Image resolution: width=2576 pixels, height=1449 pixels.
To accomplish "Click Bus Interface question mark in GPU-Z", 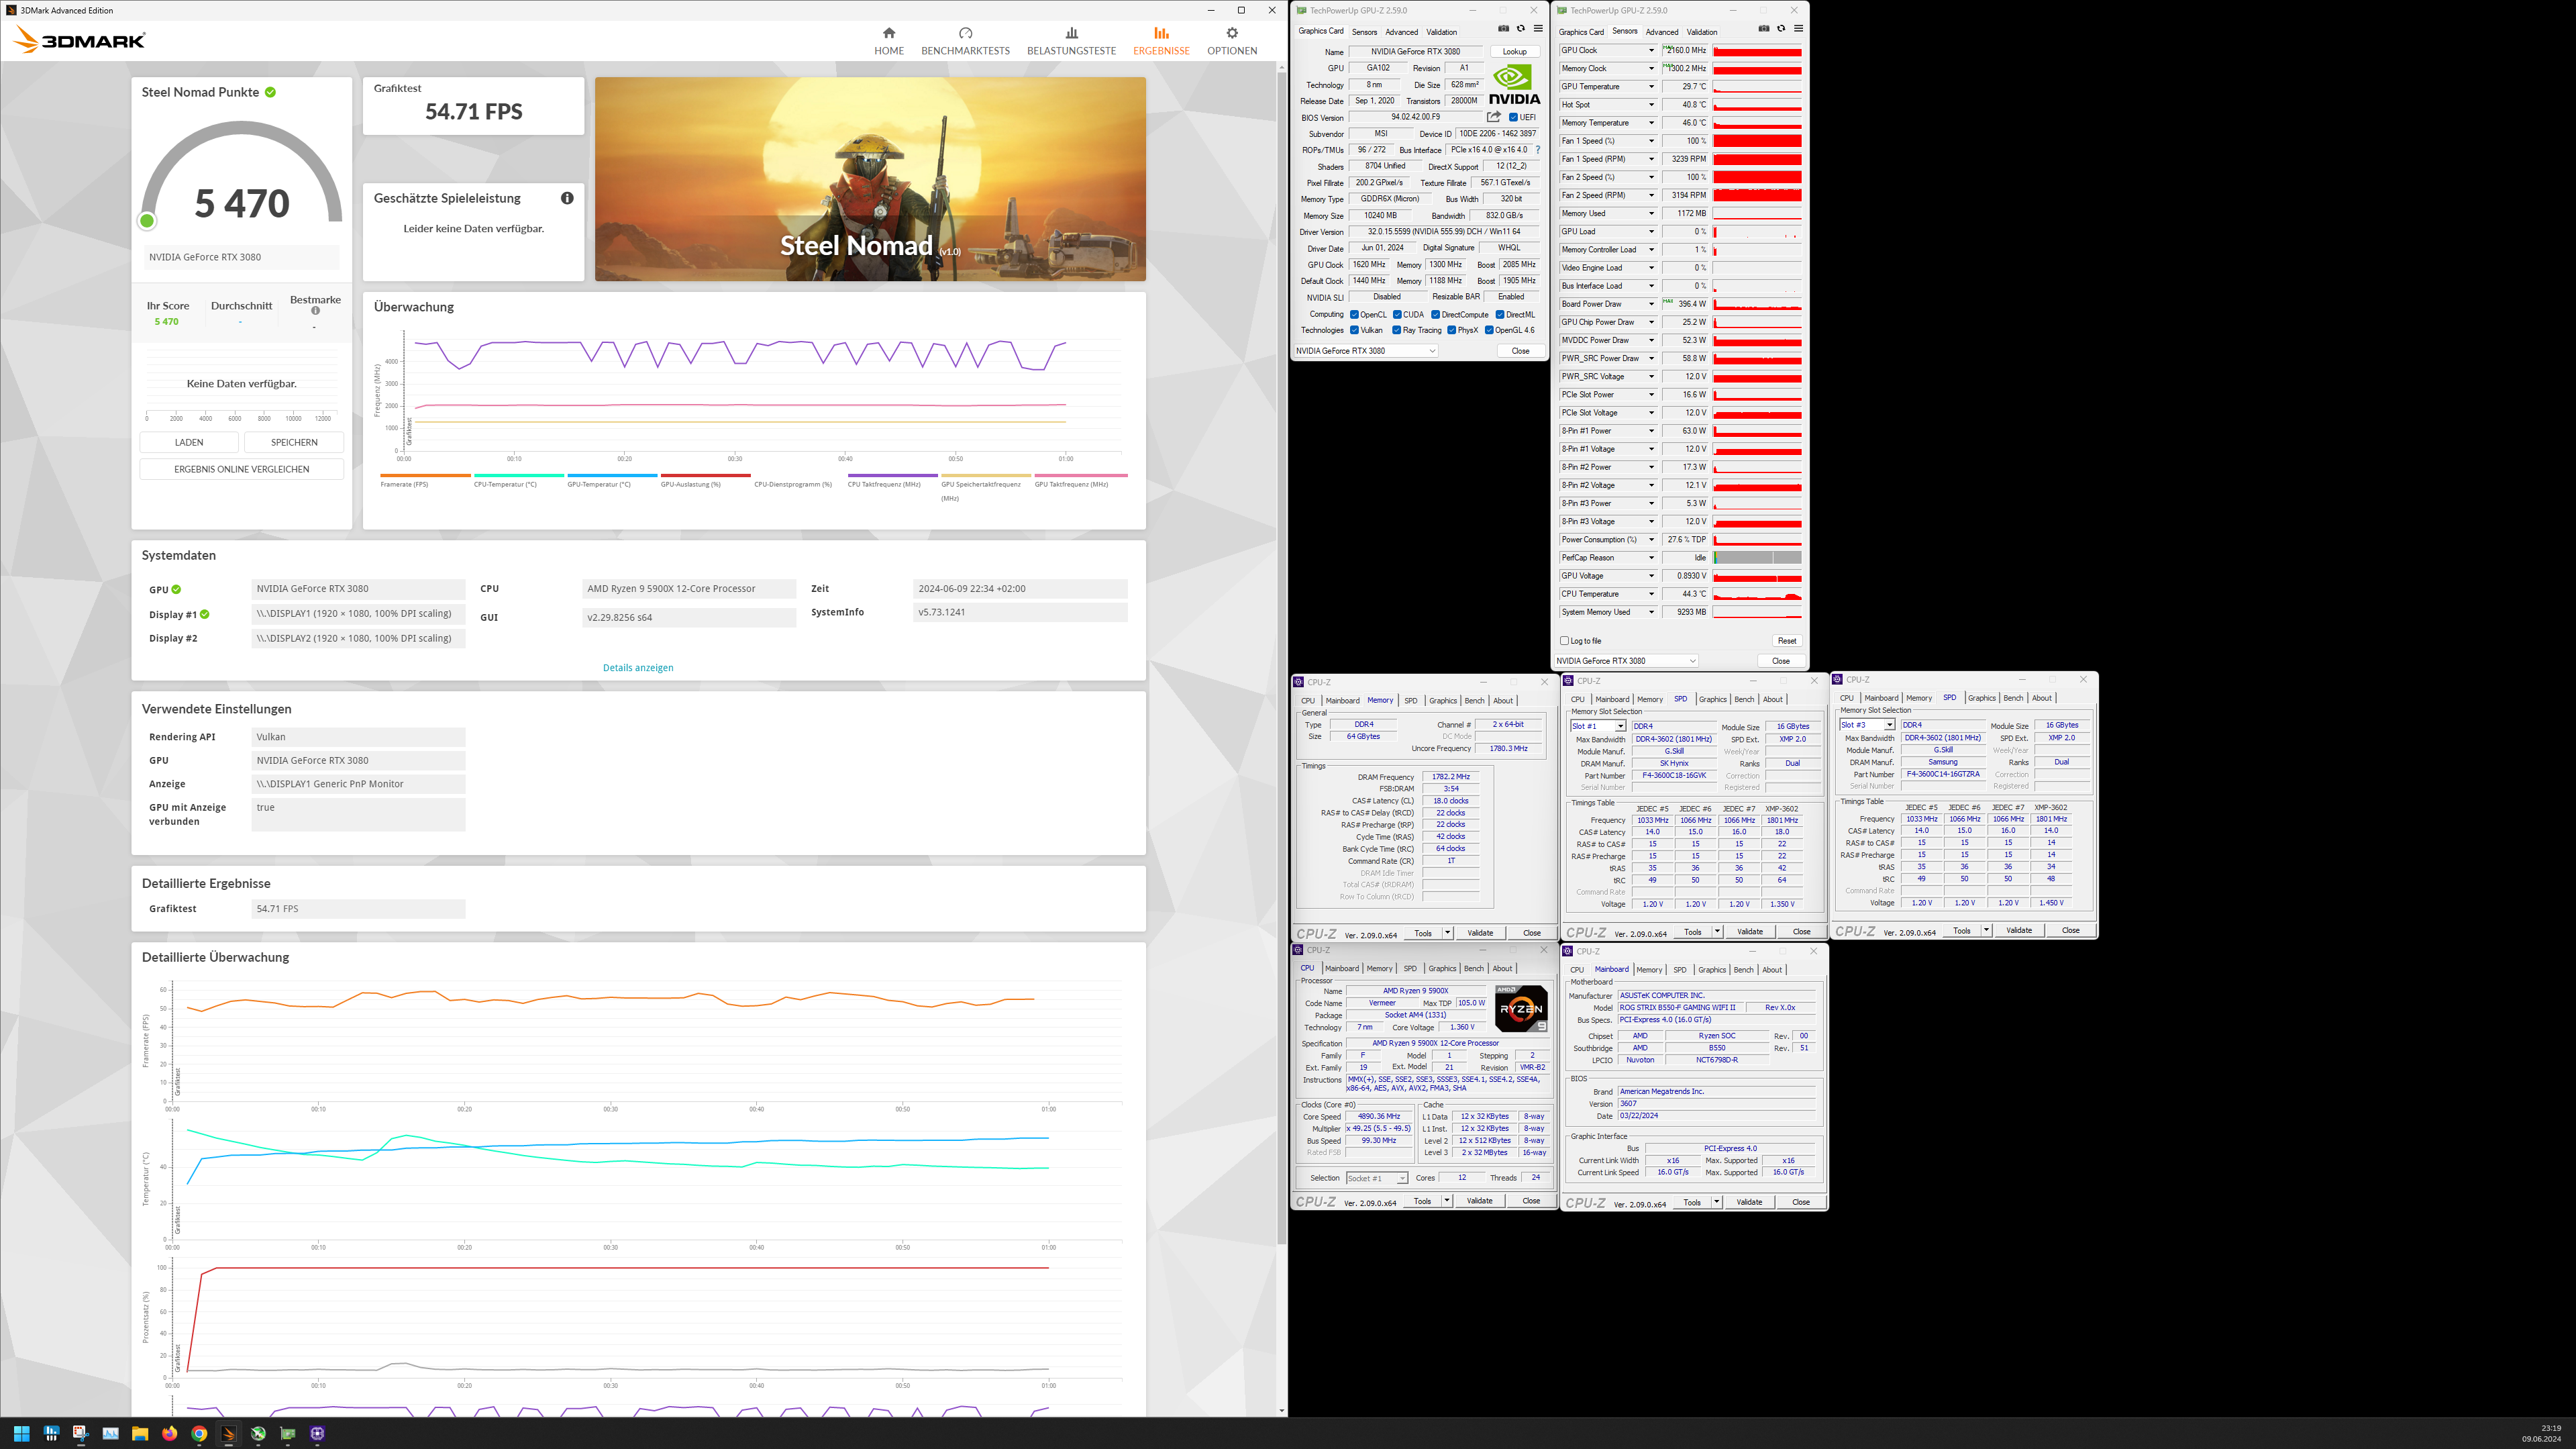I will (1538, 150).
